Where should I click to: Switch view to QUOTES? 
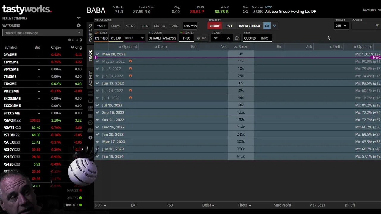coord(250,38)
